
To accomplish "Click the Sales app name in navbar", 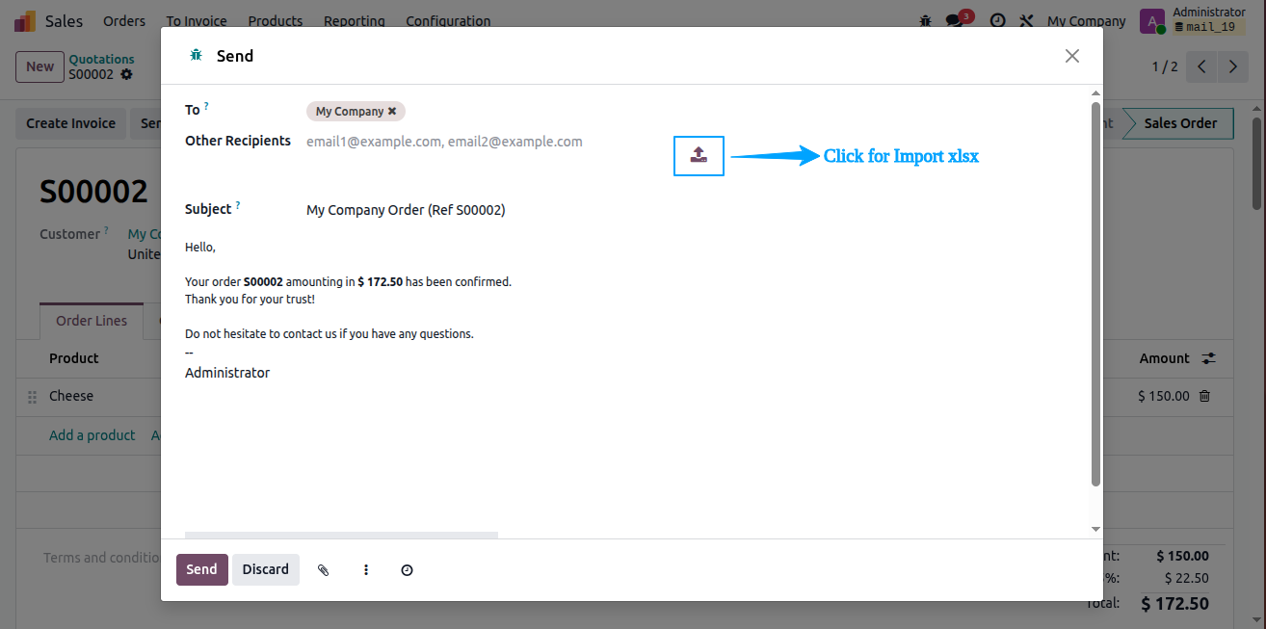I will click(64, 20).
